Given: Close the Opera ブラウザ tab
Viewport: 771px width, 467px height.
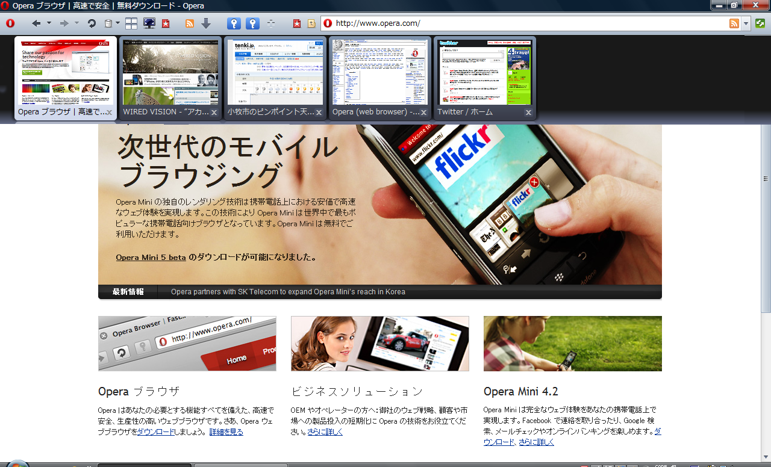Looking at the screenshot, I should (x=110, y=113).
